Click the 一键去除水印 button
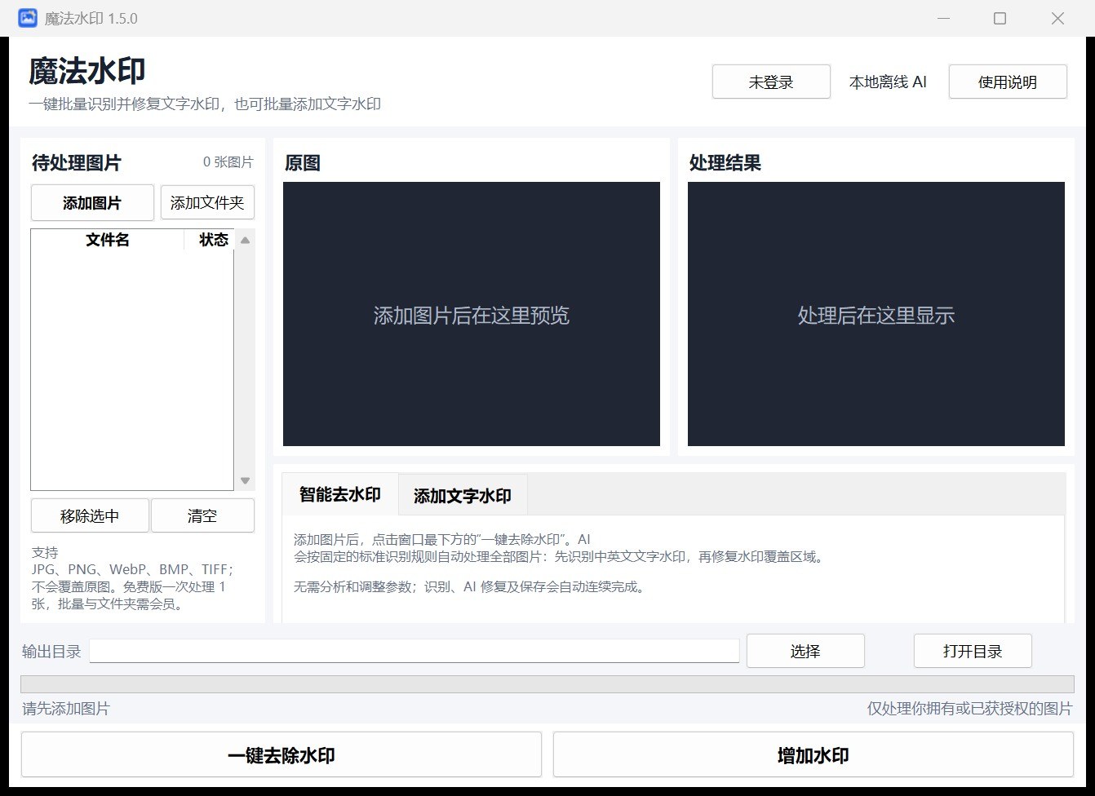1095x796 pixels. tap(282, 754)
